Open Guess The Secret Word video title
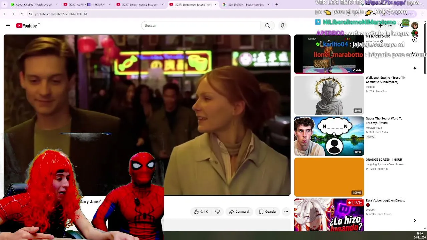The height and width of the screenshot is (240, 427). 384,121
